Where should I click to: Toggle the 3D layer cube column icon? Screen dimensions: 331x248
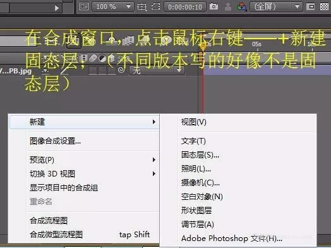pos(112,58)
